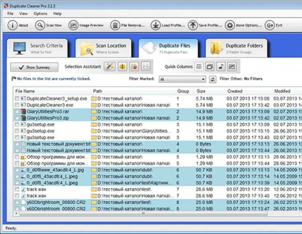Click the Exit arrow icon
This screenshot has height=234, width=302.
pos(270,25)
